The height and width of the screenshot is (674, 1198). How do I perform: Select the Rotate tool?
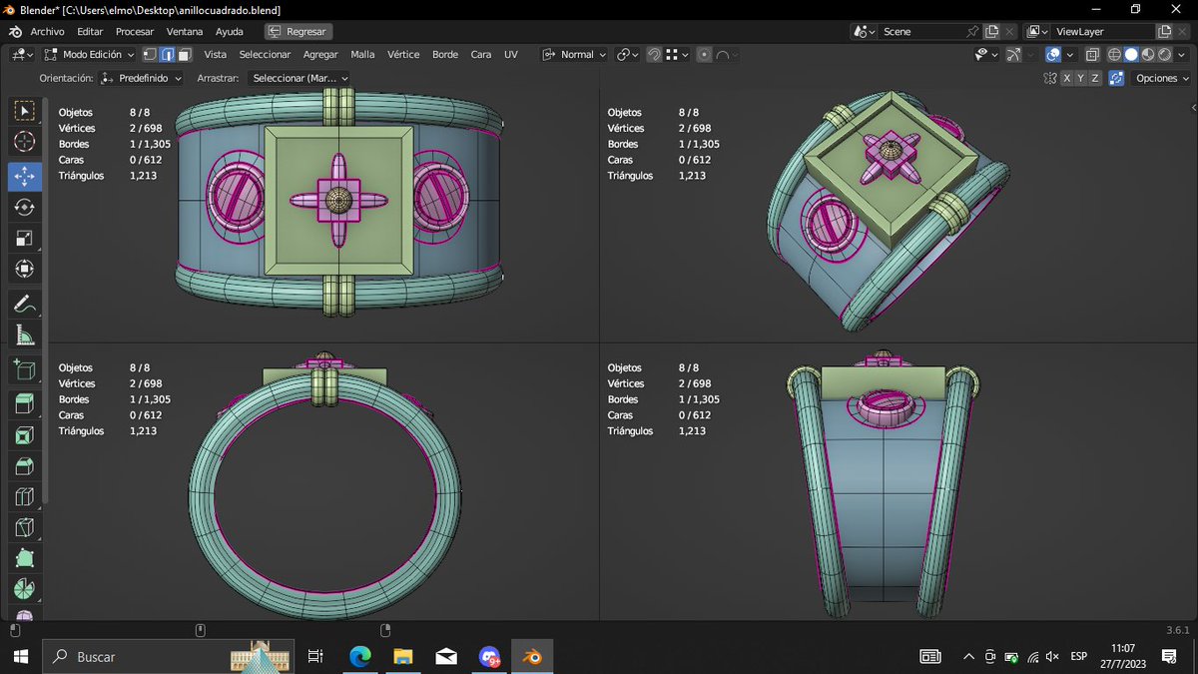tap(25, 207)
